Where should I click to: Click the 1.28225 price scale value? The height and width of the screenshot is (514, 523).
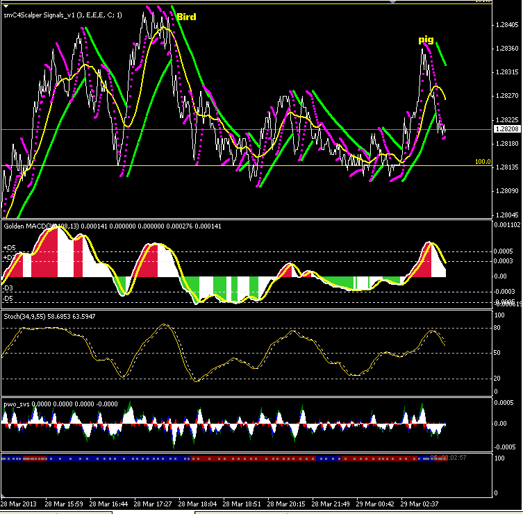click(x=507, y=120)
